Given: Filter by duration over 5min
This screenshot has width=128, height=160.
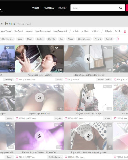Looking at the screenshot, I should (x=76, y=31).
